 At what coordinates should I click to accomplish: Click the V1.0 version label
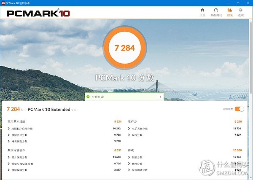click(x=74, y=110)
